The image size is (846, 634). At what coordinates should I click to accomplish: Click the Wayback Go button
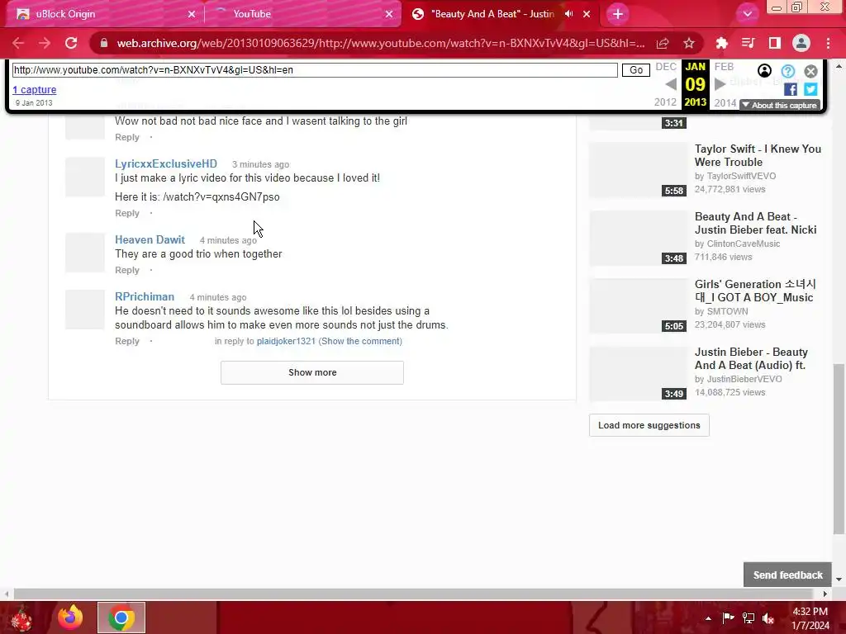[x=636, y=70]
